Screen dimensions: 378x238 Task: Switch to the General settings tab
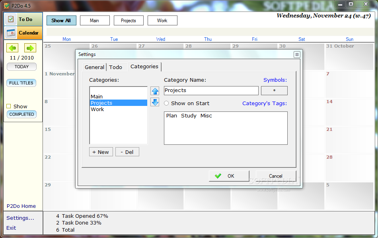click(x=94, y=67)
